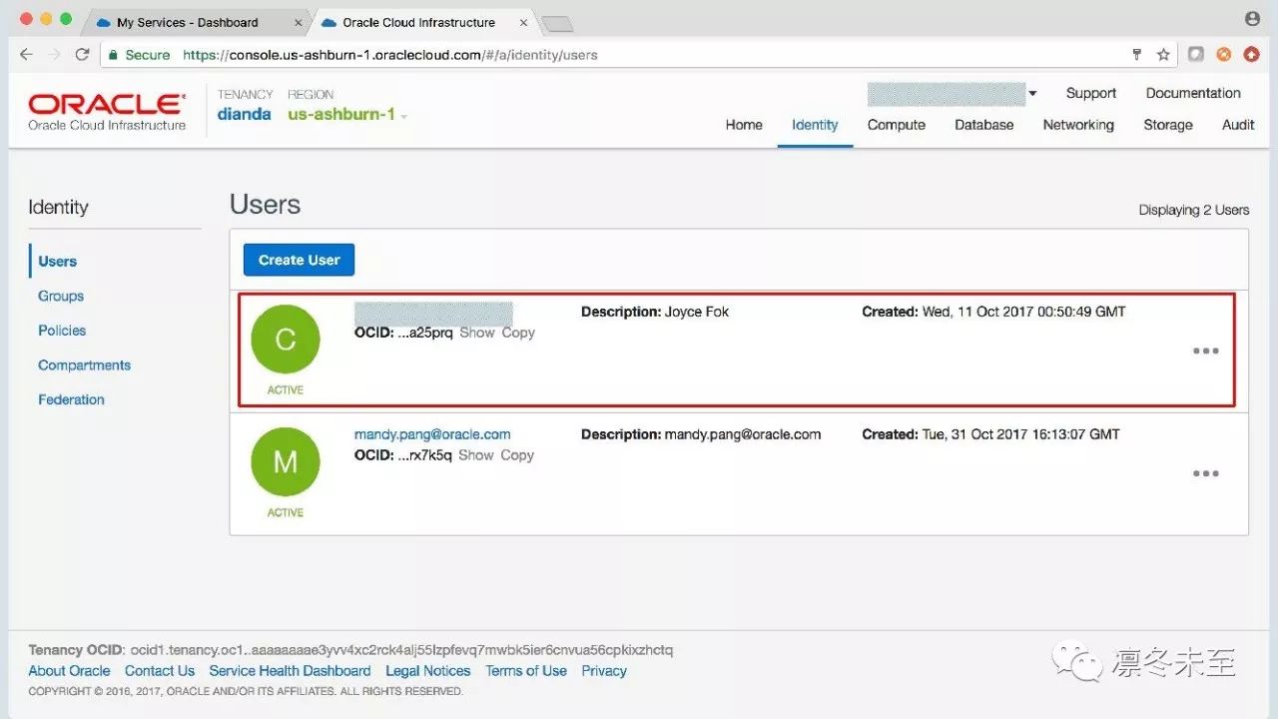Click the red extension icon in the toolbar
Screen dimensions: 1278x719
click(x=1251, y=55)
